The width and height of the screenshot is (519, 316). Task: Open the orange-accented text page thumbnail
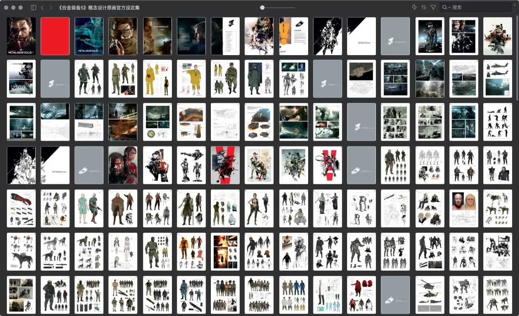(293, 36)
